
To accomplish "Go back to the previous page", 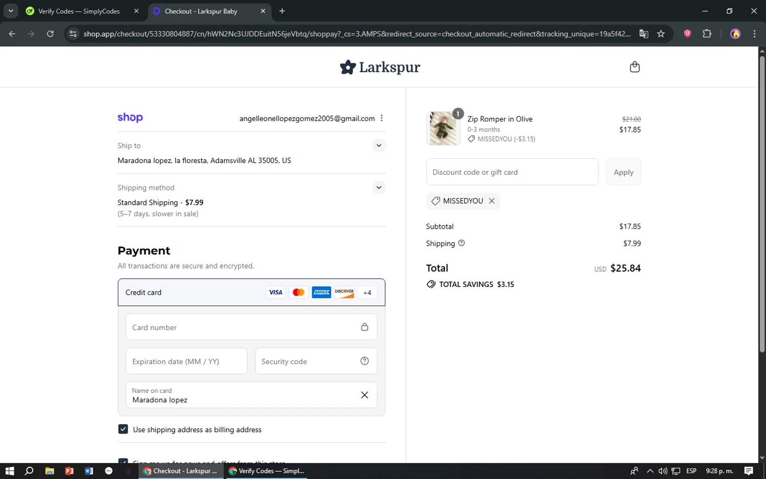I will coord(12,34).
